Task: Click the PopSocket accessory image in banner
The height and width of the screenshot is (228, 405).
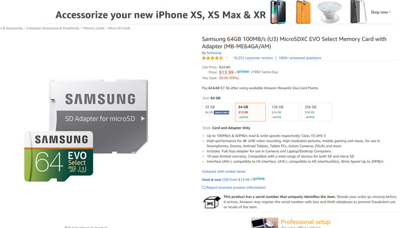Action: [x=330, y=12]
